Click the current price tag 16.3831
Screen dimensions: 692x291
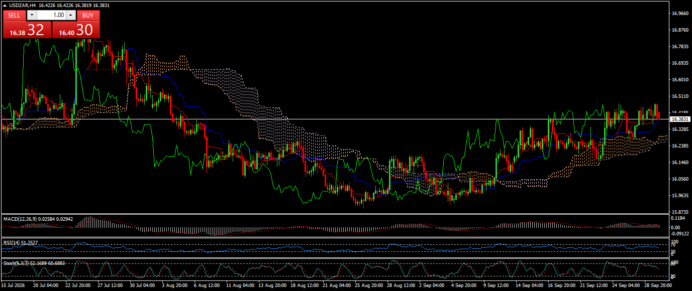point(680,119)
